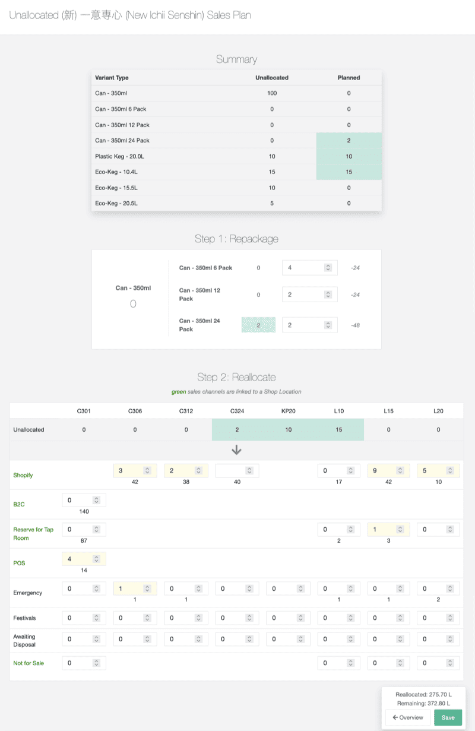
Task: Click the Shopify sales channel label
Action: [23, 475]
